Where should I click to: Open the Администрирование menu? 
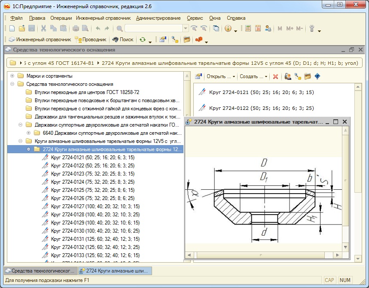(159, 18)
